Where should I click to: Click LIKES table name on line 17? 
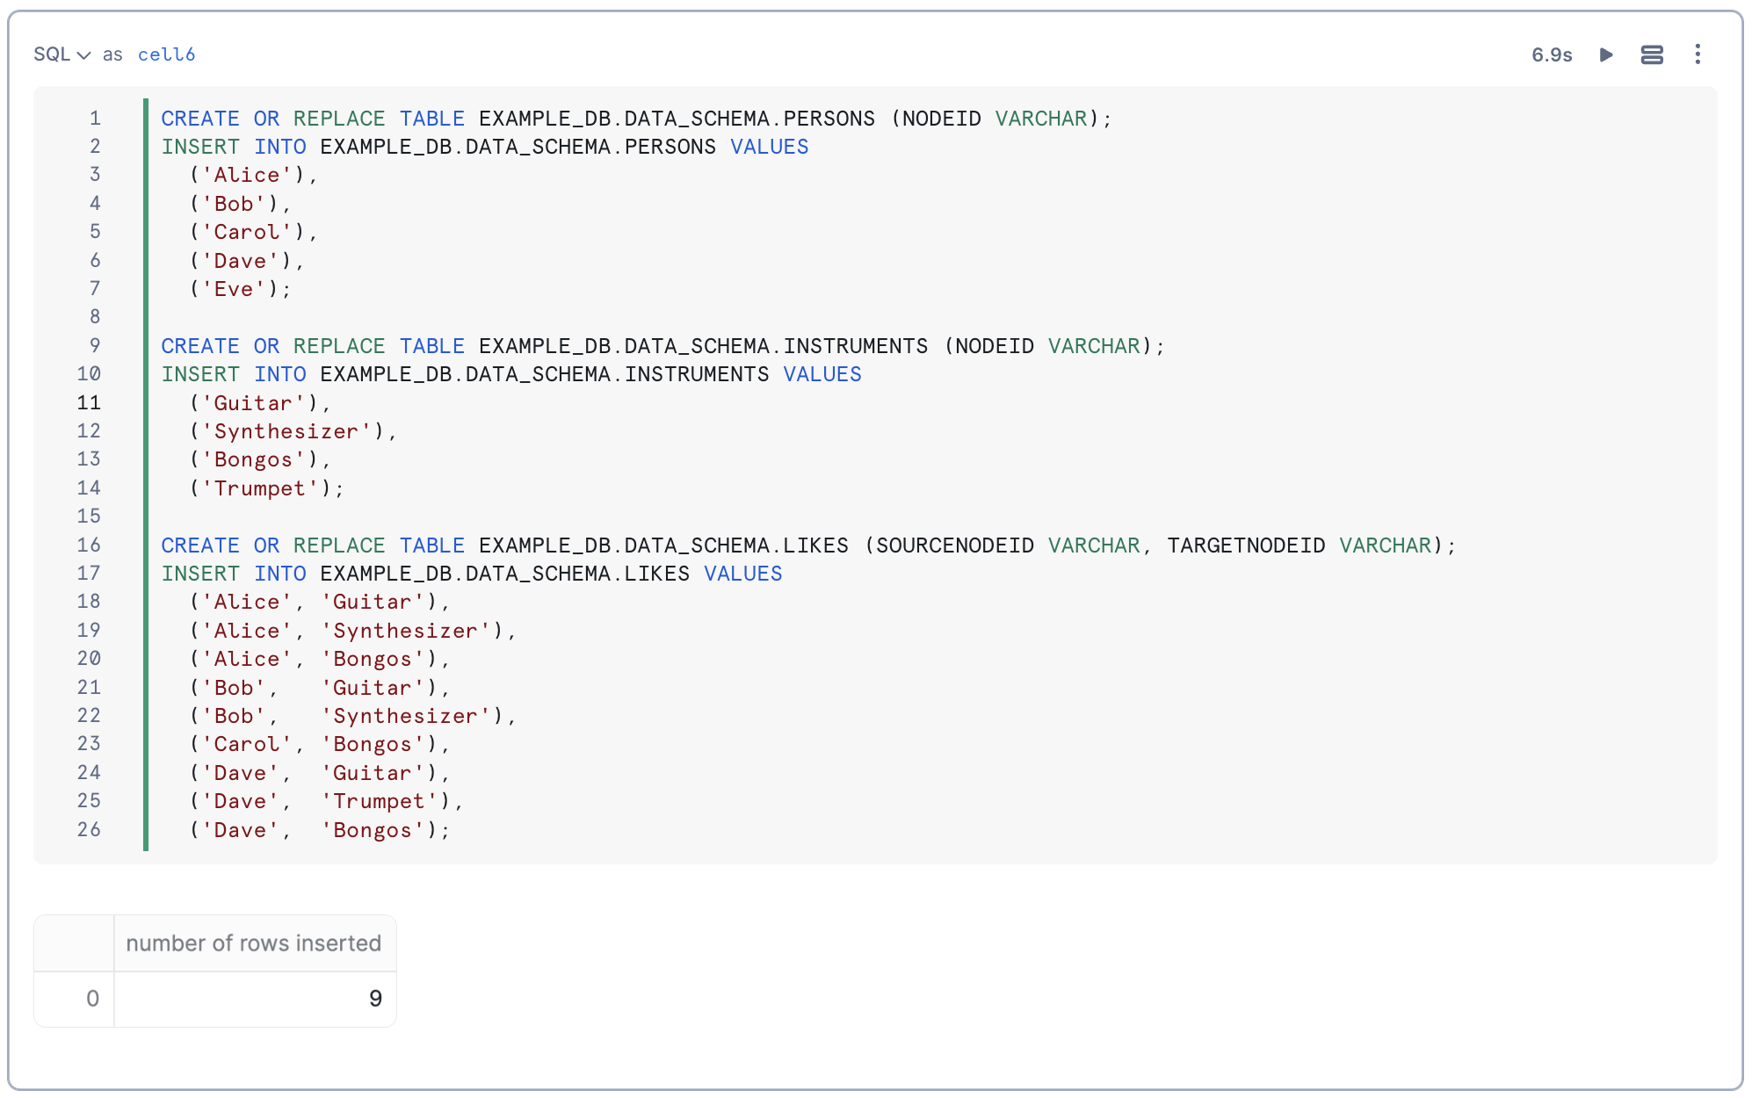point(657,574)
